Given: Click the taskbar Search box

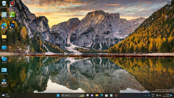Looking at the screenshot, I should (x=73, y=96).
